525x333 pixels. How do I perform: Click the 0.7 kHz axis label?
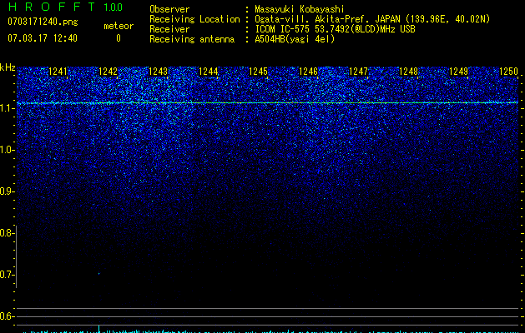coord(7,275)
